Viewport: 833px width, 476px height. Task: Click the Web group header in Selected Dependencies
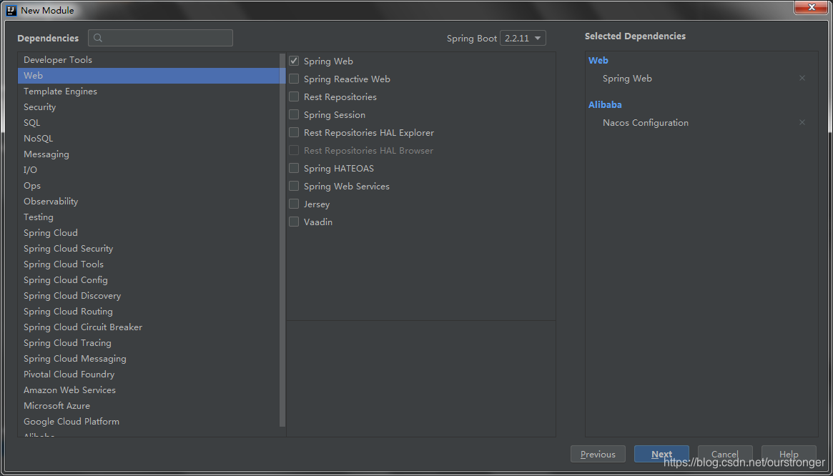pos(598,61)
